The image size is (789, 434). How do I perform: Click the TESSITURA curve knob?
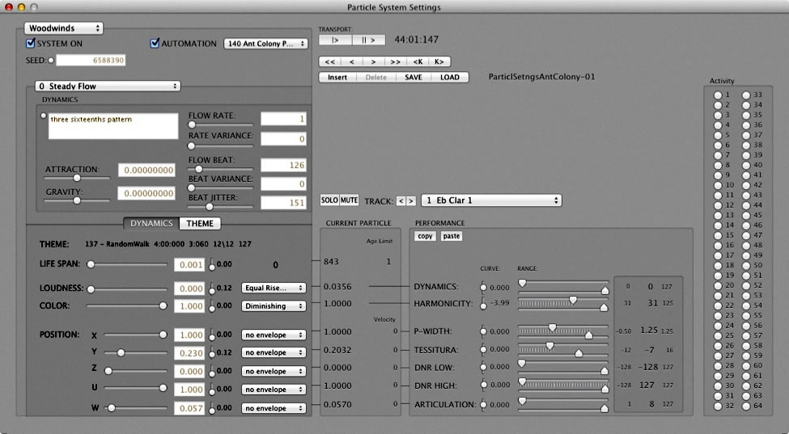coord(483,350)
